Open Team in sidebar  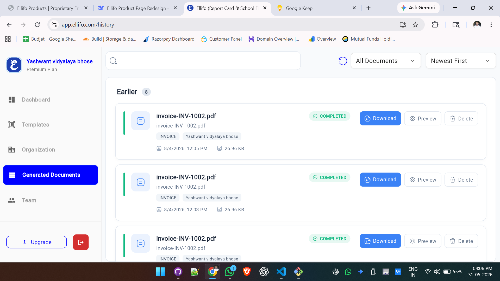click(29, 200)
